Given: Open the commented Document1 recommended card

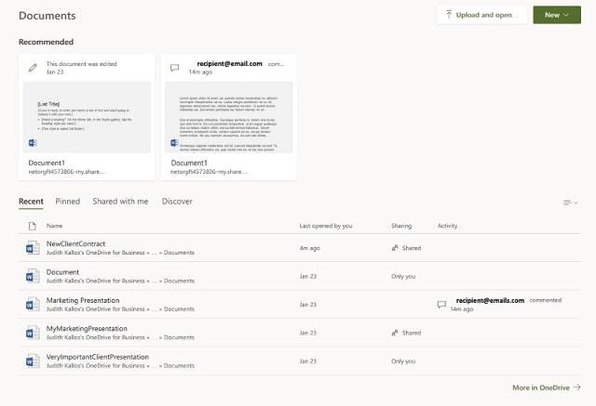Looking at the screenshot, I should 229,117.
